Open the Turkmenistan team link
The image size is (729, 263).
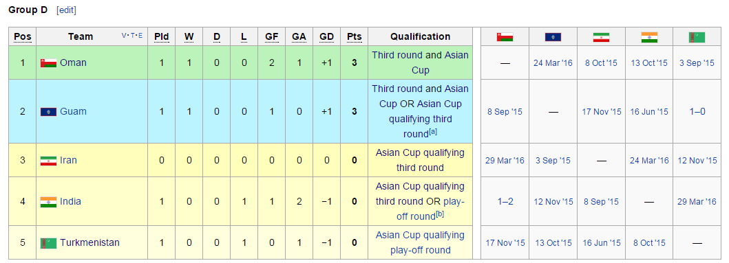(x=89, y=242)
